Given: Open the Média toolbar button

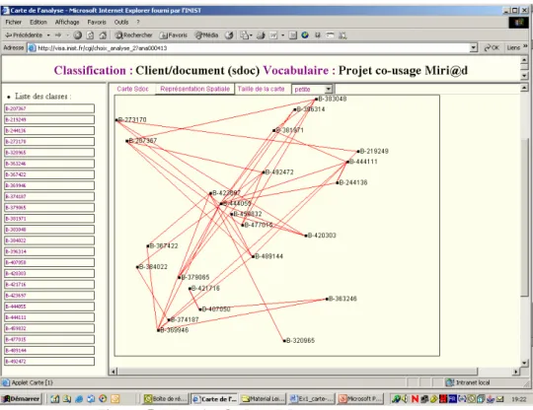Looking at the screenshot, I should (x=206, y=34).
